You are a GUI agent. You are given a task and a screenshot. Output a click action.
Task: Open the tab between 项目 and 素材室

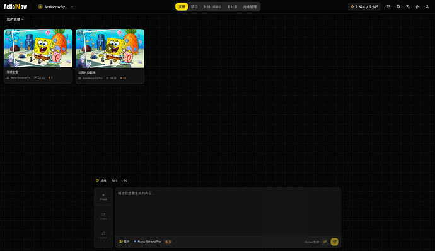(212, 7)
